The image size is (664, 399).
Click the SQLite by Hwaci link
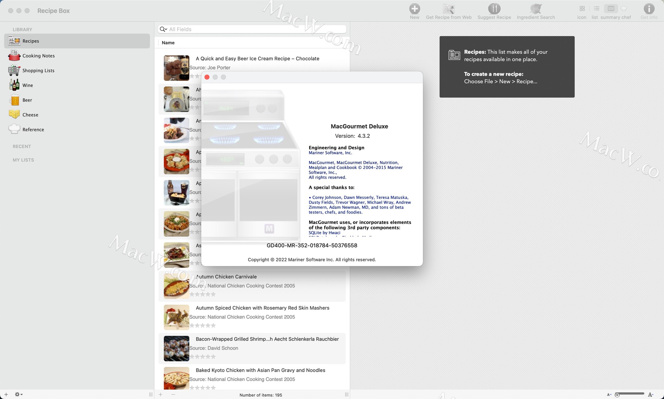point(324,233)
